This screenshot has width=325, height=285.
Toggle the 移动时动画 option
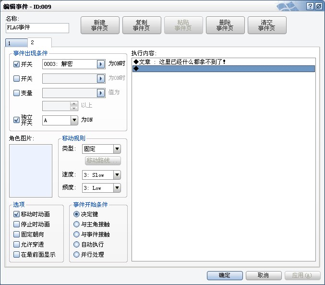pos(16,214)
